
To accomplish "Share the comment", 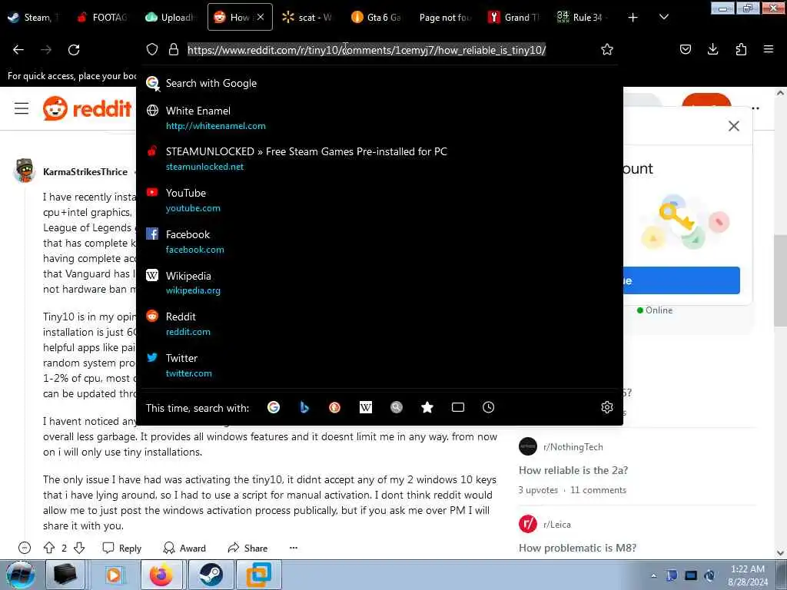I will pyautogui.click(x=247, y=548).
